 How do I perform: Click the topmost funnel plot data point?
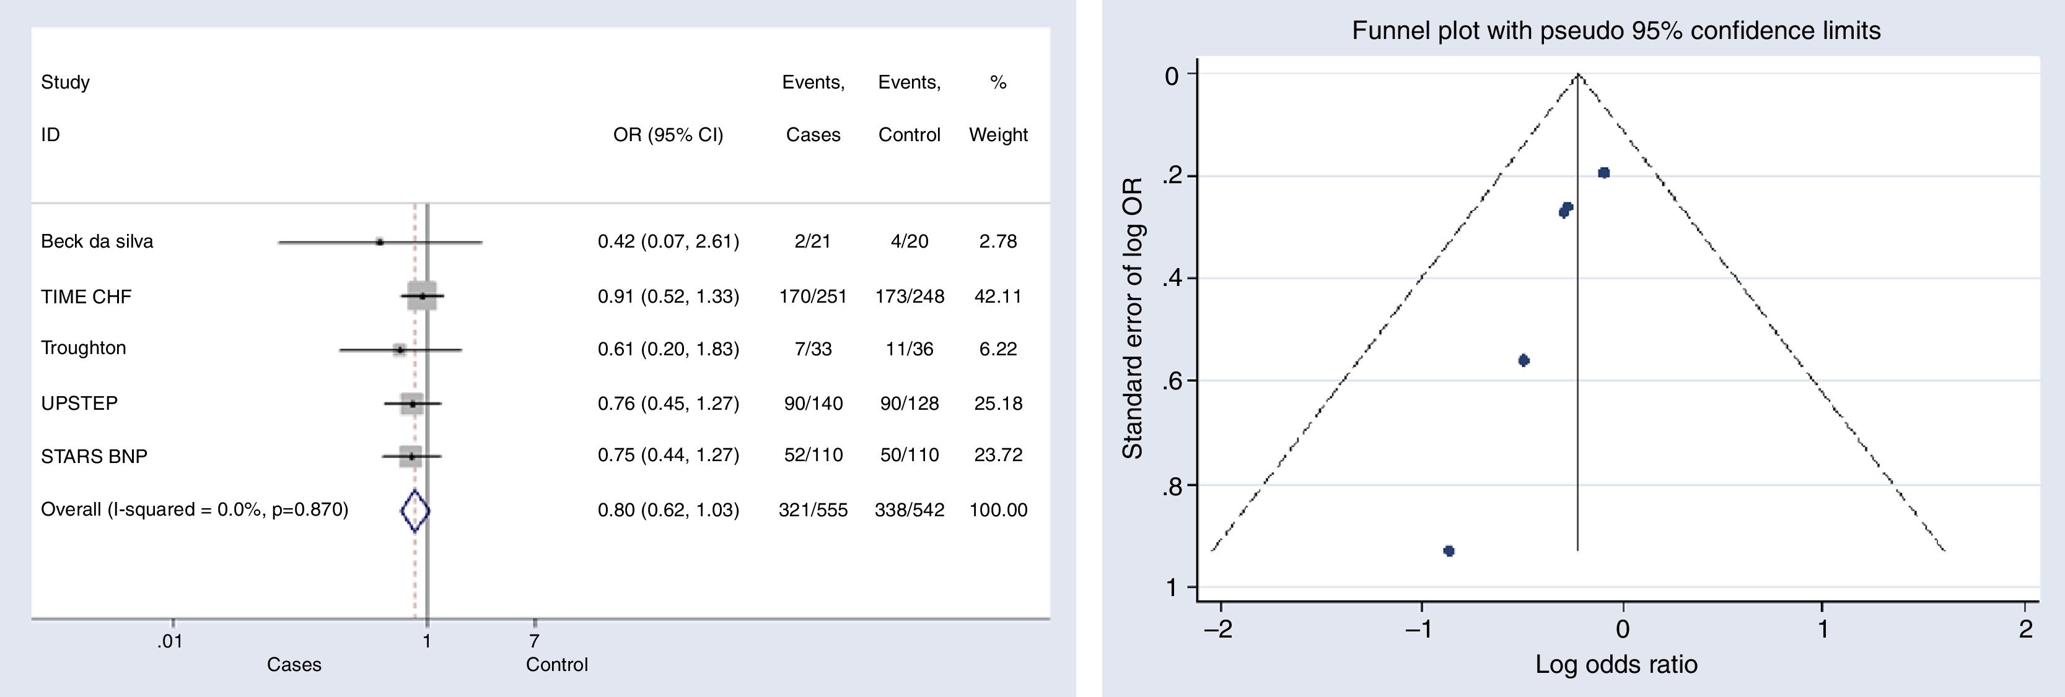pyautogui.click(x=1603, y=173)
